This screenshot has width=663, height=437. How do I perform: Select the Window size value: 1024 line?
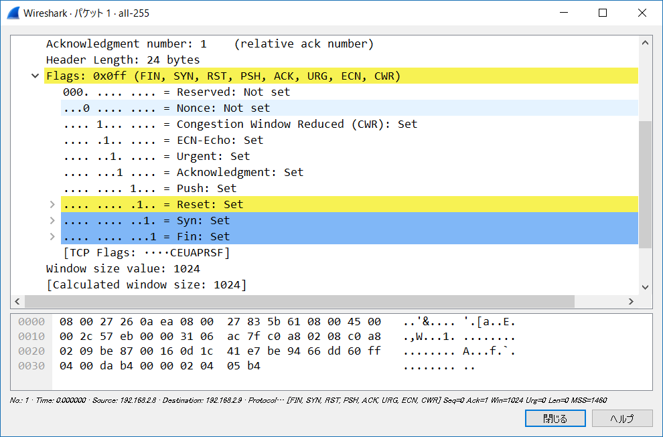coord(123,269)
